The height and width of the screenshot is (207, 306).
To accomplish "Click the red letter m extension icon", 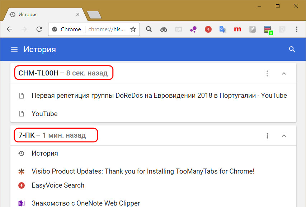I will click(x=237, y=29).
